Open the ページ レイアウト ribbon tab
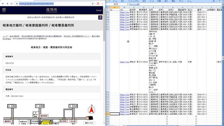The image size is (224, 126). point(133,1)
